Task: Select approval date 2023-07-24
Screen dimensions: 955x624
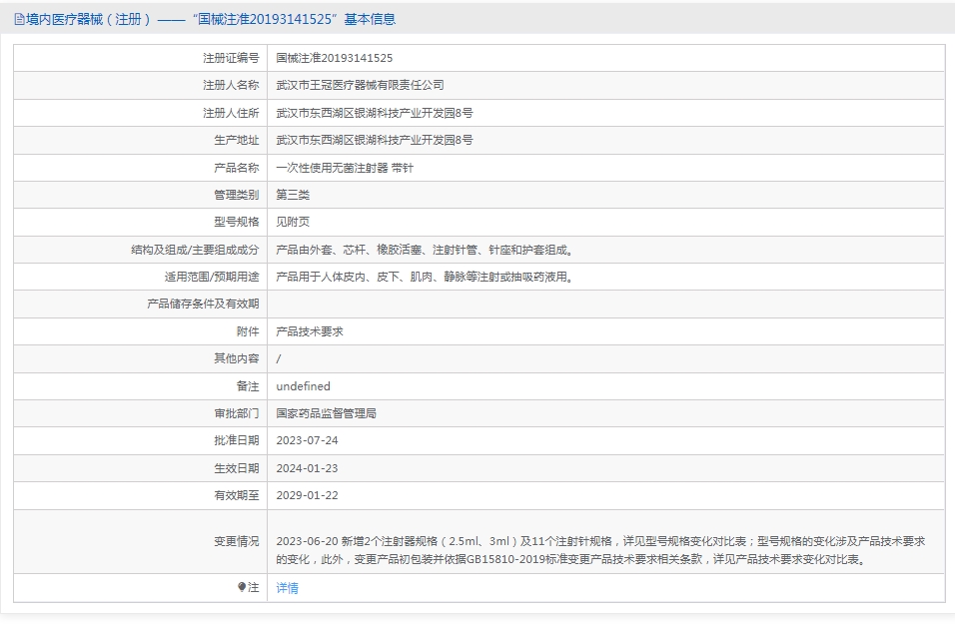Action: click(x=307, y=440)
